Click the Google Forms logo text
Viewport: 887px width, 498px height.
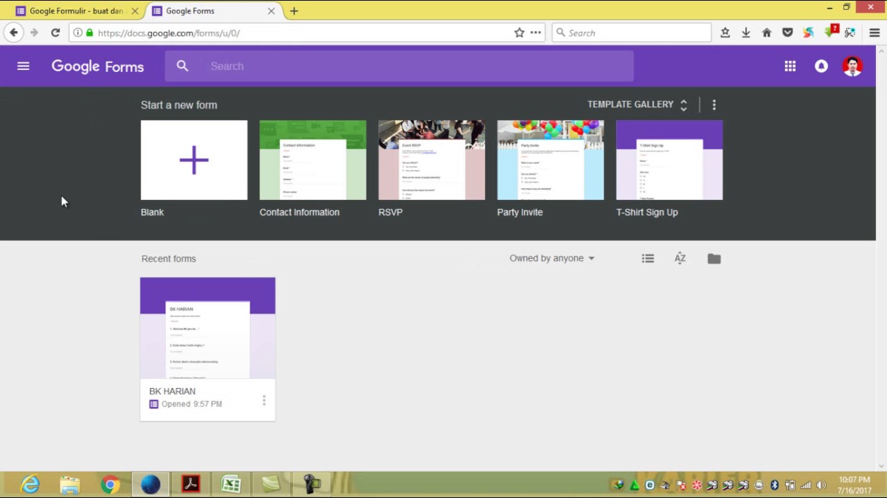point(98,66)
